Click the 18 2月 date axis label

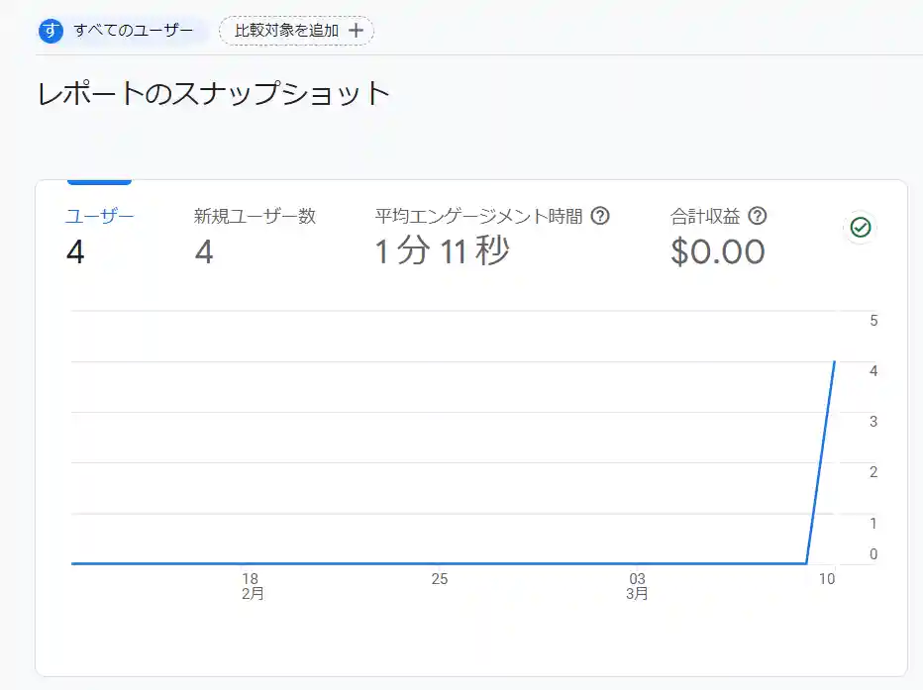tap(252, 586)
